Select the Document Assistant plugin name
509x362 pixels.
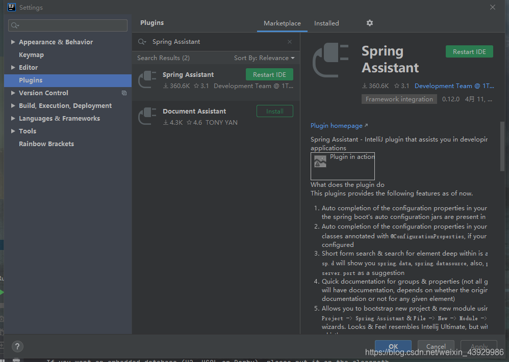point(194,111)
